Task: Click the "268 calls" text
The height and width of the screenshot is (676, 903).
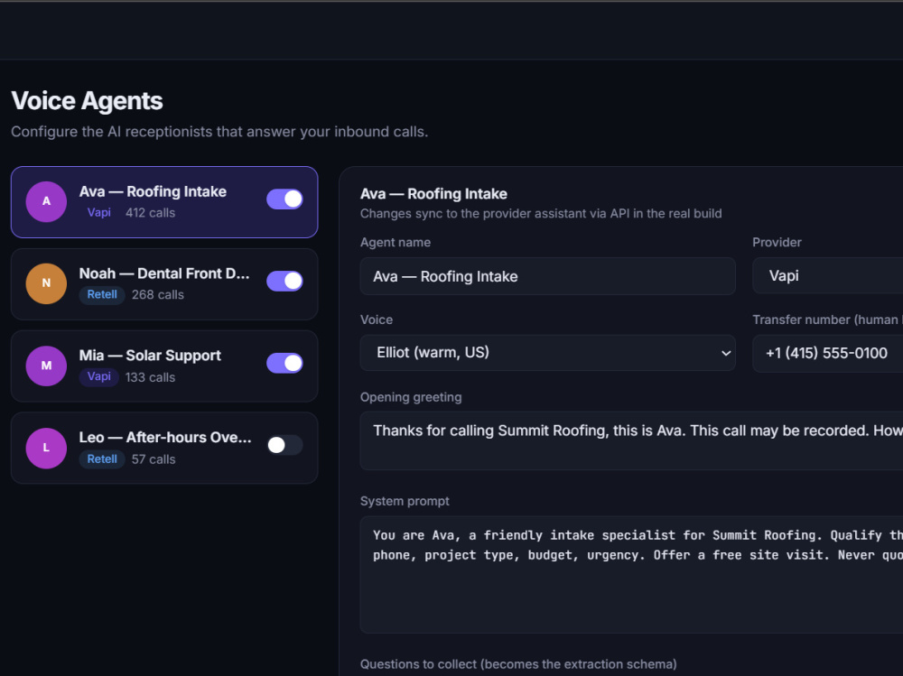Action: point(158,295)
